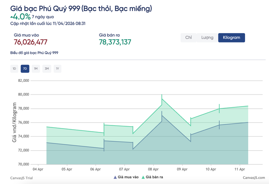The height and width of the screenshot is (184, 269).
Task: Click the 11 Apr x-axis label
Action: click(240, 169)
